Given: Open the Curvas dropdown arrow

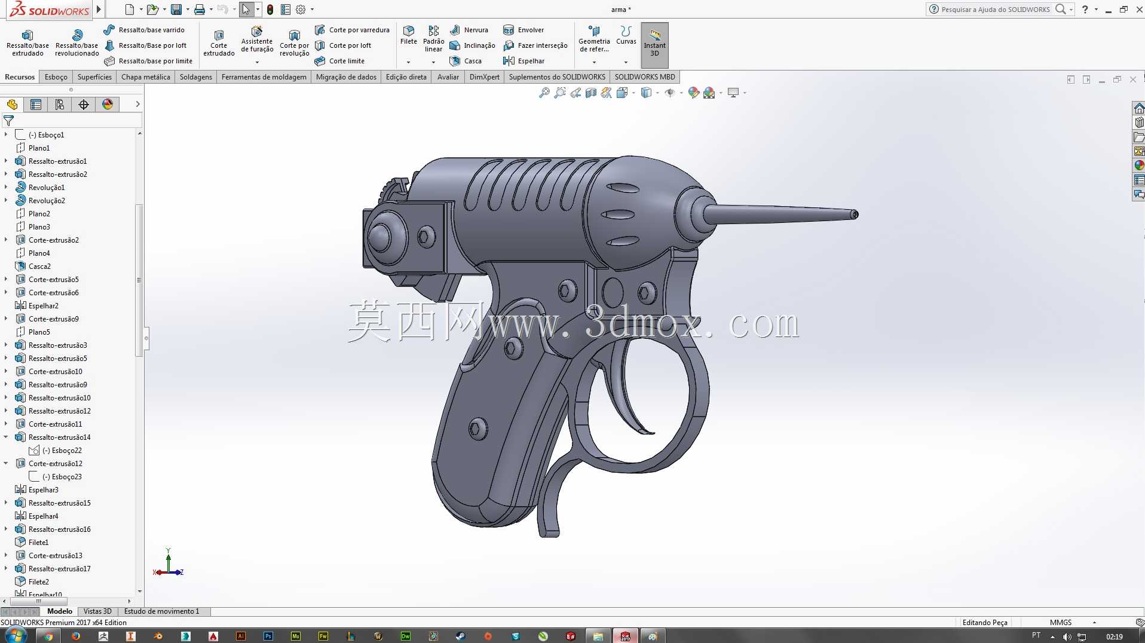Looking at the screenshot, I should click(626, 62).
